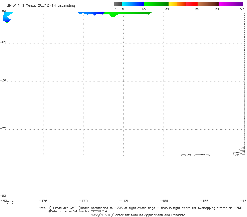Click the colorbar label '5'
Viewport: 247px width, 217px height.
click(123, 9)
